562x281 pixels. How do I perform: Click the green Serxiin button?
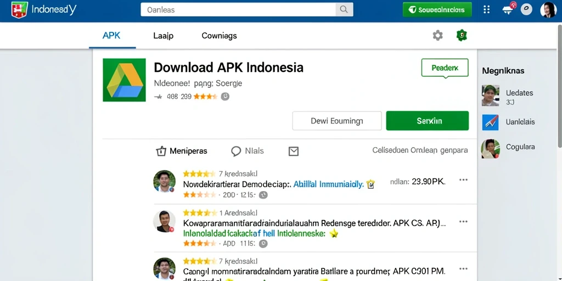[x=427, y=121]
